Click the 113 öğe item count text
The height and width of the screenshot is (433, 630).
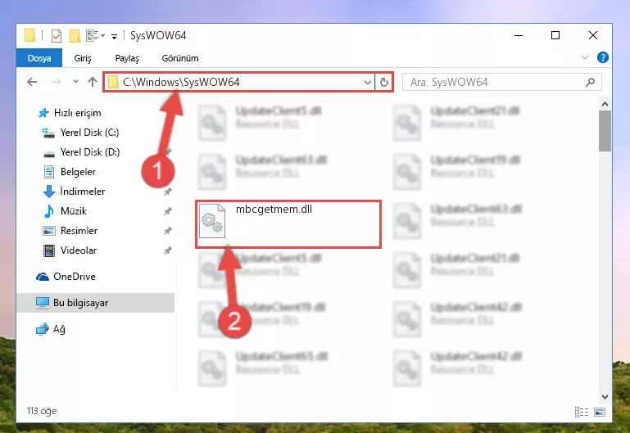42,411
